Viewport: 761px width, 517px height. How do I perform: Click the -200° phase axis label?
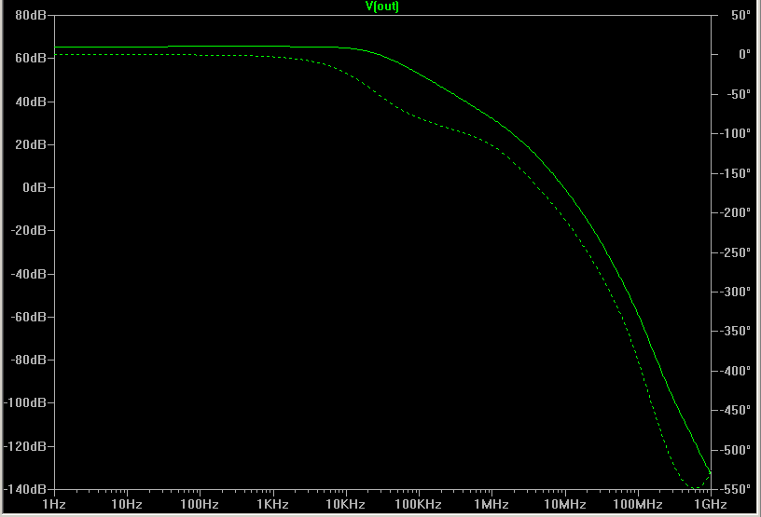(x=735, y=212)
